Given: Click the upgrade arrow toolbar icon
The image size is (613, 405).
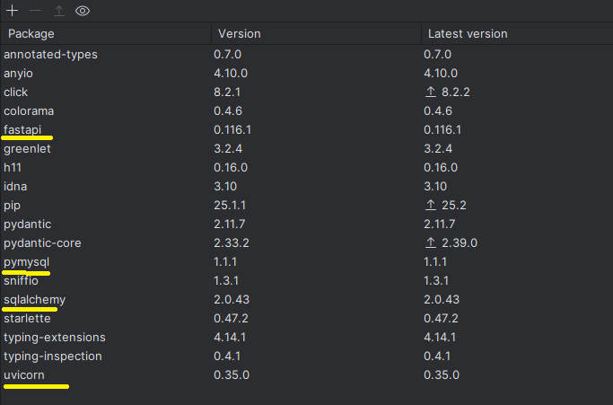Looking at the screenshot, I should (59, 11).
